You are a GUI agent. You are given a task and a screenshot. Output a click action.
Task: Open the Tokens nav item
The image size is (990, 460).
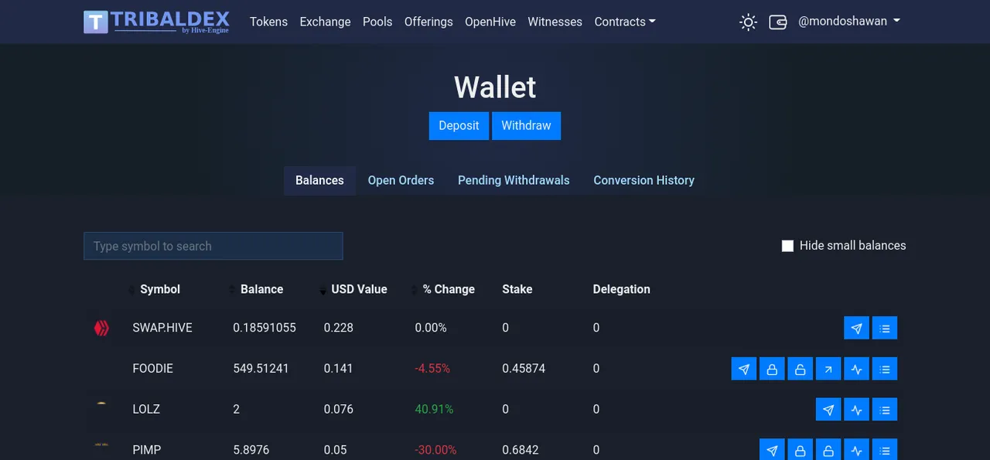(268, 22)
